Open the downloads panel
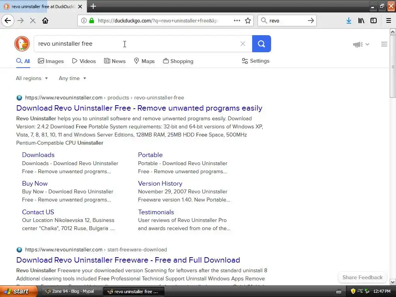The image size is (396, 297). 349,21
